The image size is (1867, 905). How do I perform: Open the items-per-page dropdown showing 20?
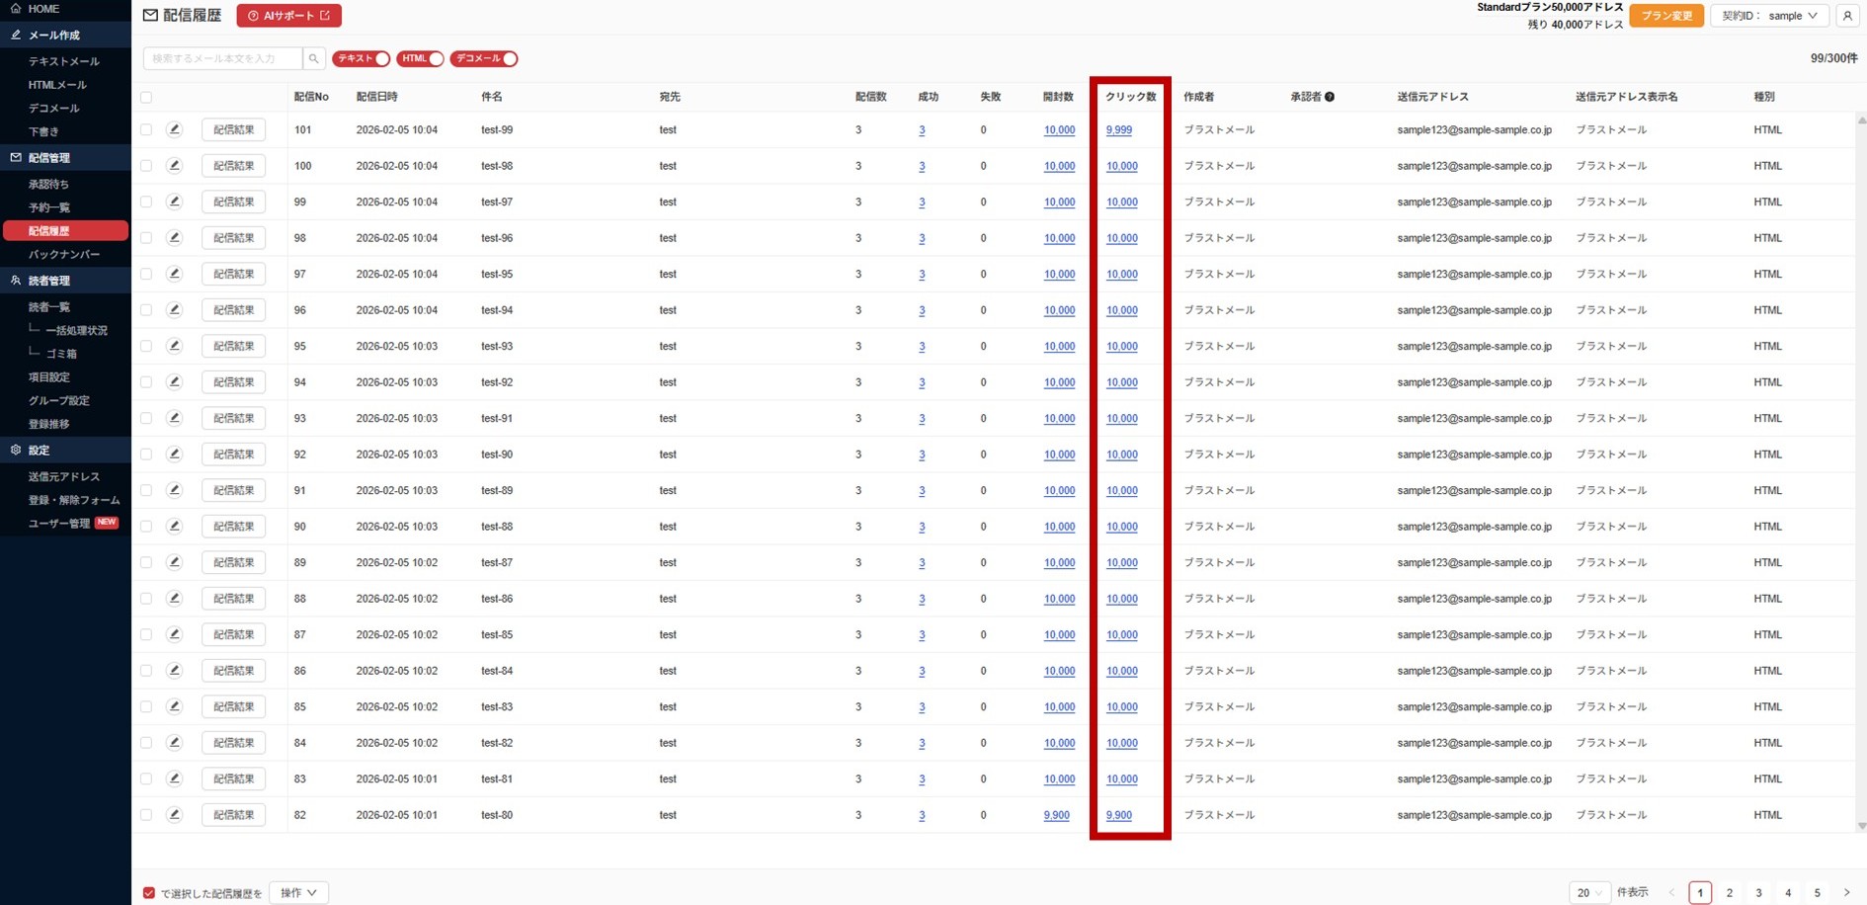[x=1588, y=893]
